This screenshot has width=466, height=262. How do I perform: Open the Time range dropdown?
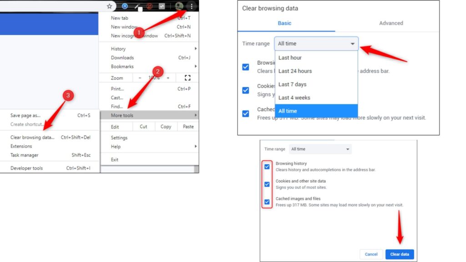316,43
